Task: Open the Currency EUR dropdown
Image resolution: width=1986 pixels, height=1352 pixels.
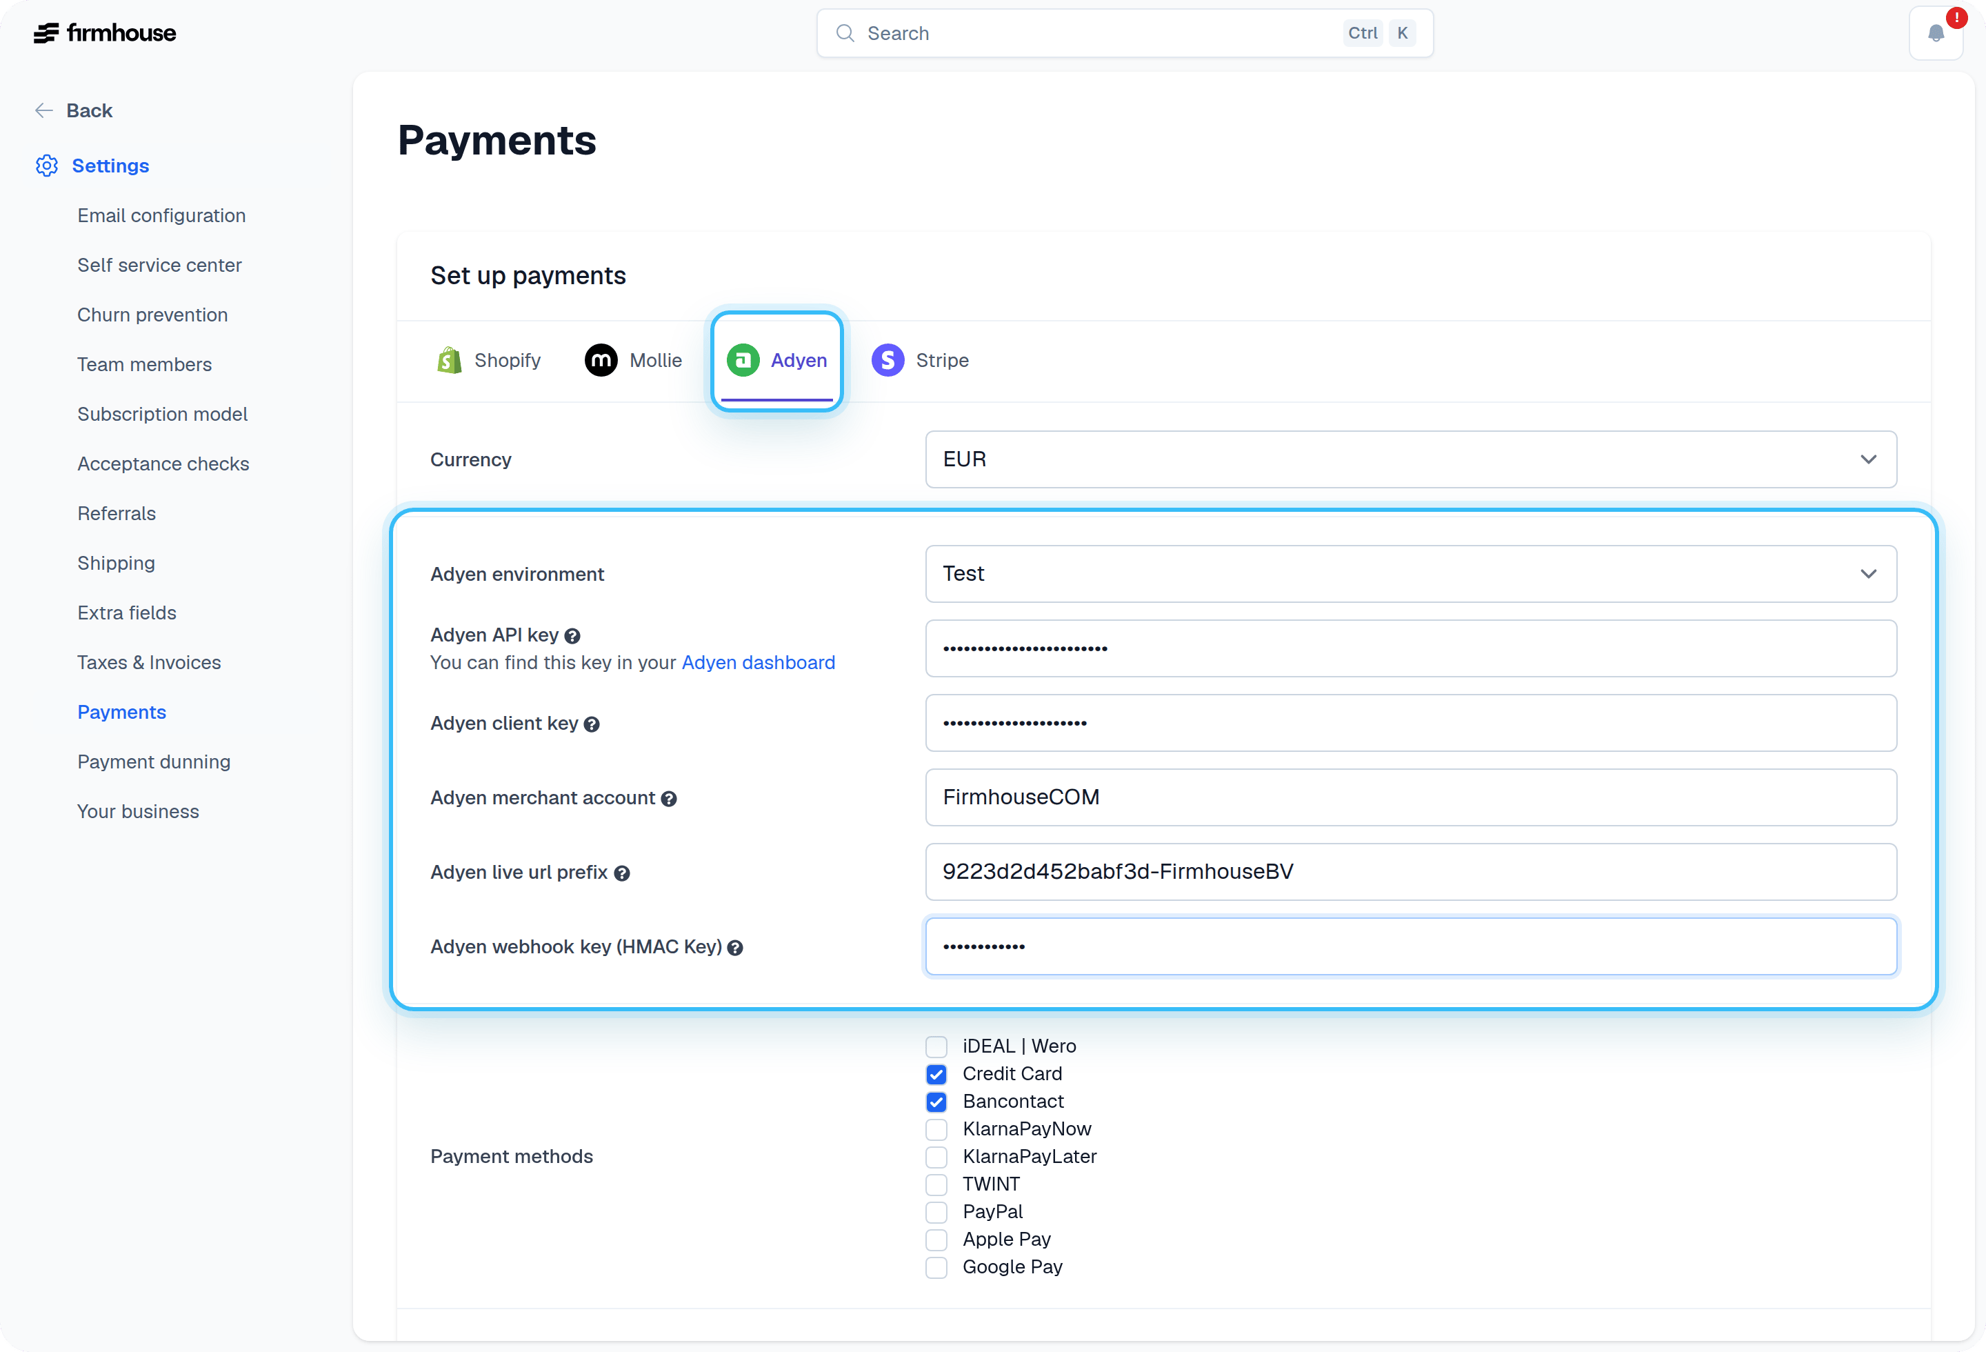Action: coord(1411,460)
